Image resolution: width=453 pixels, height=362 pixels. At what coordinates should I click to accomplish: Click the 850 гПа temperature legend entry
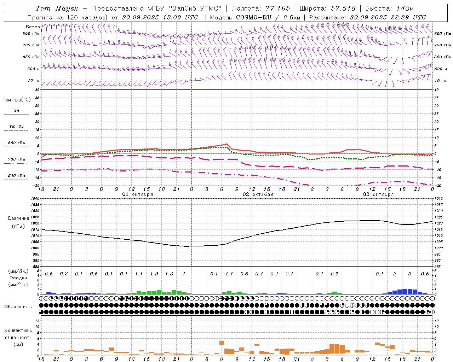(16, 143)
